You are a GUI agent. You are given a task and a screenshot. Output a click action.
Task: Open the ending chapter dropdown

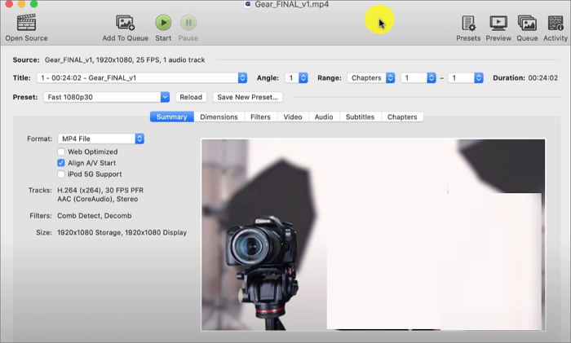466,78
